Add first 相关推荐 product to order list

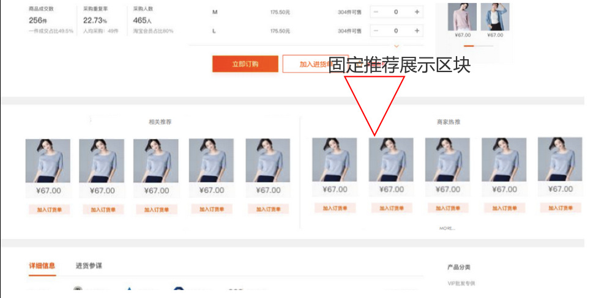(49, 210)
